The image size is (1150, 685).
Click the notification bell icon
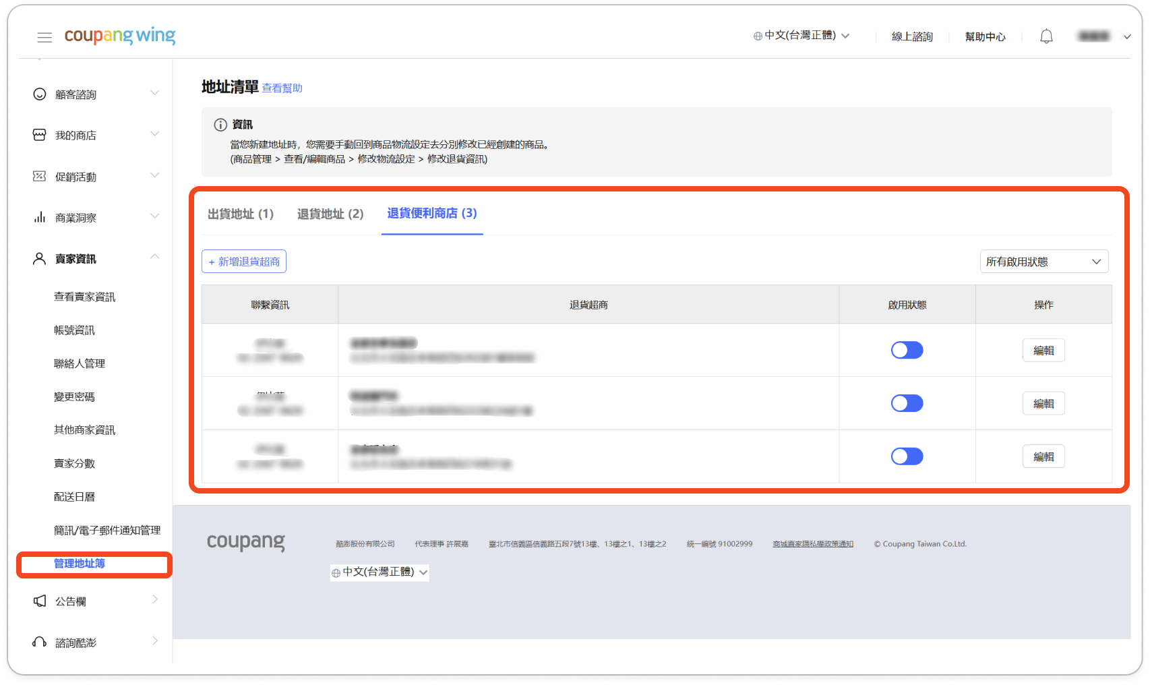[1046, 36]
